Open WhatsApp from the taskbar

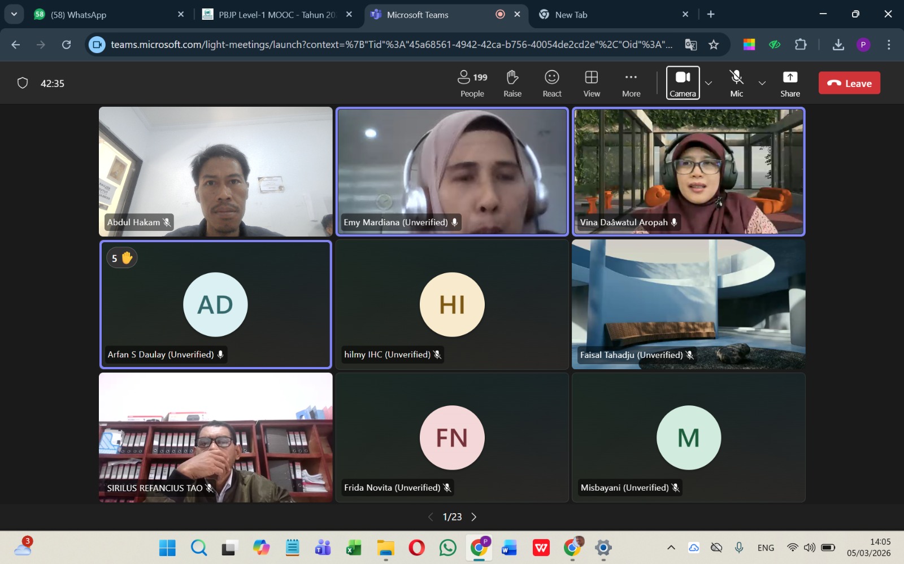coord(447,547)
